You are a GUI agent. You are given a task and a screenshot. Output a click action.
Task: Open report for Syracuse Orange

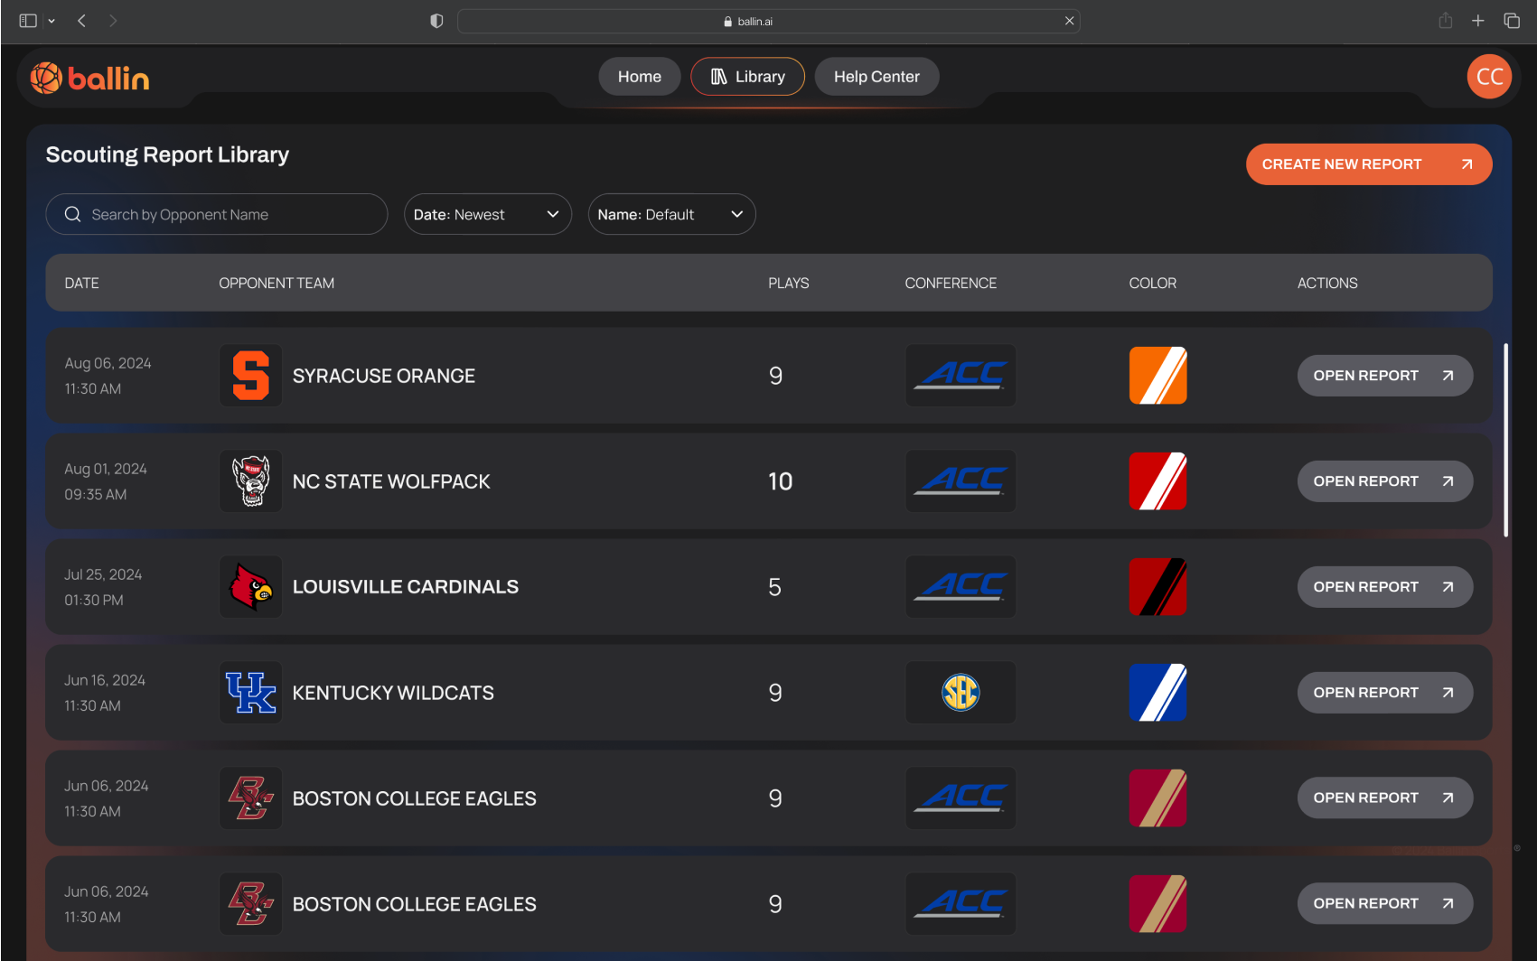(1385, 376)
